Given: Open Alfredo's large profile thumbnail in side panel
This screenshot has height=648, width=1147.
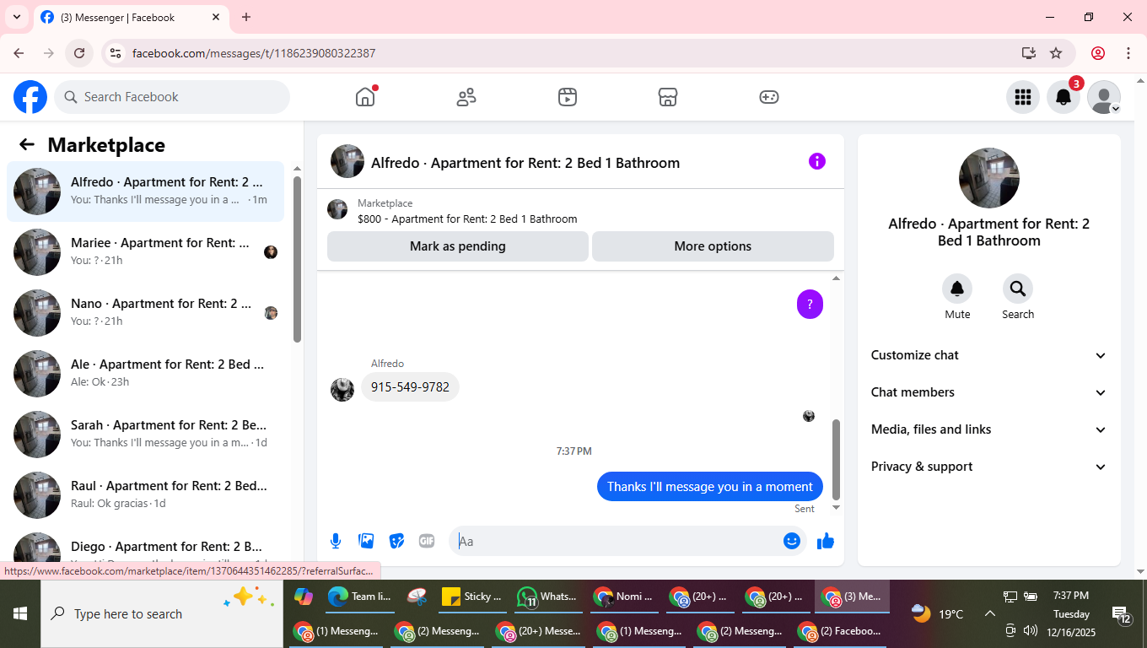Looking at the screenshot, I should click(989, 178).
